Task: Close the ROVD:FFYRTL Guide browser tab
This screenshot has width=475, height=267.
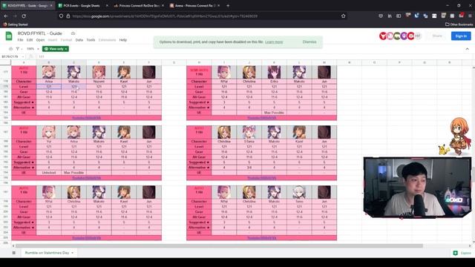Action: click(x=51, y=5)
